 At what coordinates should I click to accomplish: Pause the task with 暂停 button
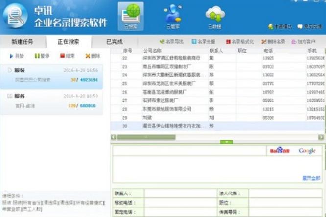[x=42, y=56]
